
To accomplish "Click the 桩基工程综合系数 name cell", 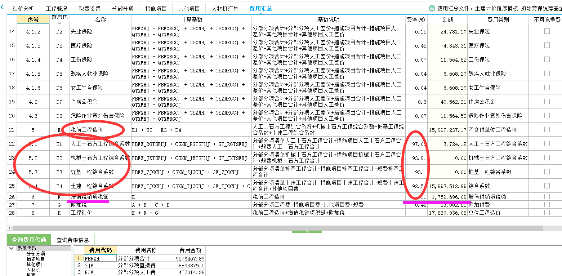I will click(101, 172).
